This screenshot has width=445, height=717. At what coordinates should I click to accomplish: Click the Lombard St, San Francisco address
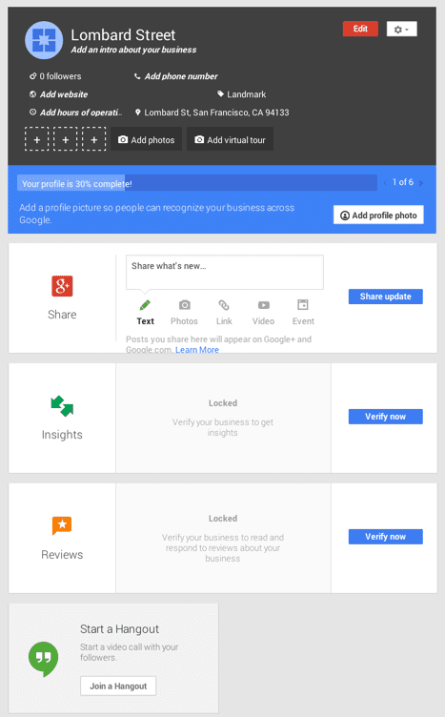(216, 113)
